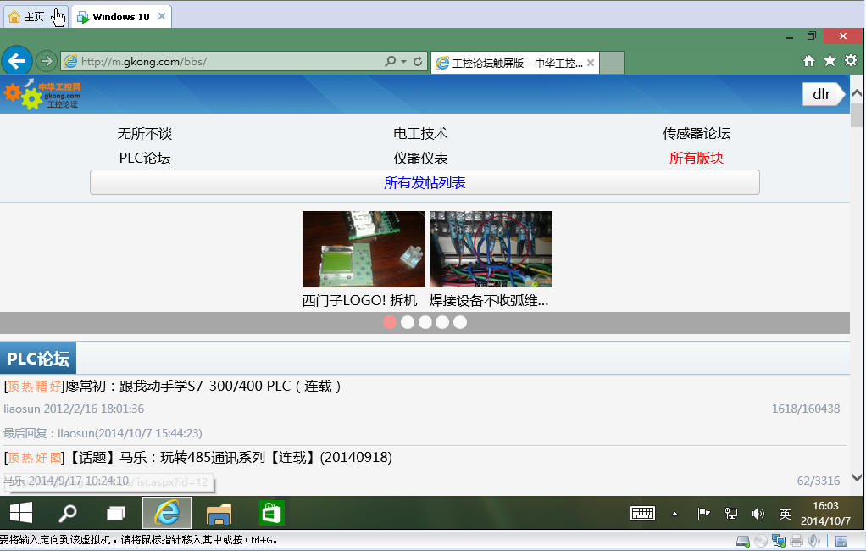Screen dimensions: 866x551
Task: Click the VMware hard disk status icon
Action: coord(743,541)
